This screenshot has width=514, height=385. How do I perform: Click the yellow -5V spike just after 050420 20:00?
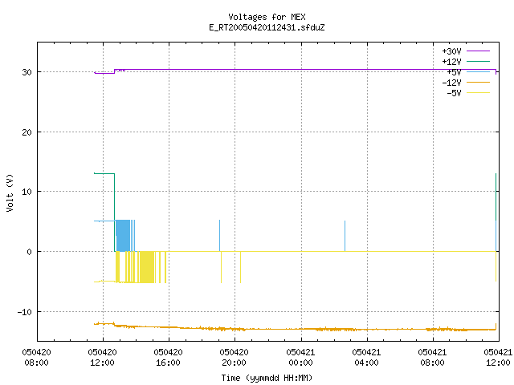point(241,267)
